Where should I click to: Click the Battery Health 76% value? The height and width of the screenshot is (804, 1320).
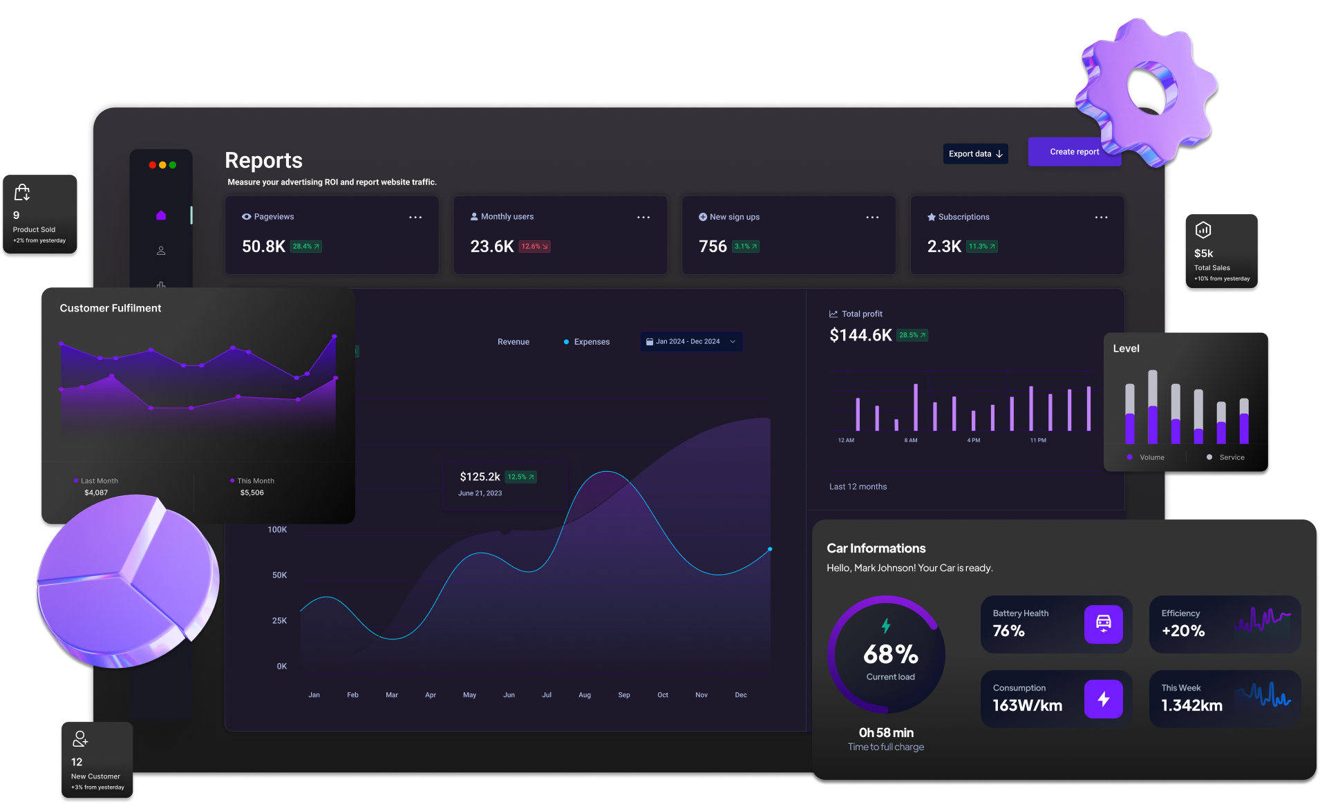coord(1008,631)
